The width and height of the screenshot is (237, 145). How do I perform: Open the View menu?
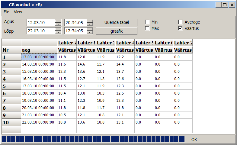click(x=18, y=12)
